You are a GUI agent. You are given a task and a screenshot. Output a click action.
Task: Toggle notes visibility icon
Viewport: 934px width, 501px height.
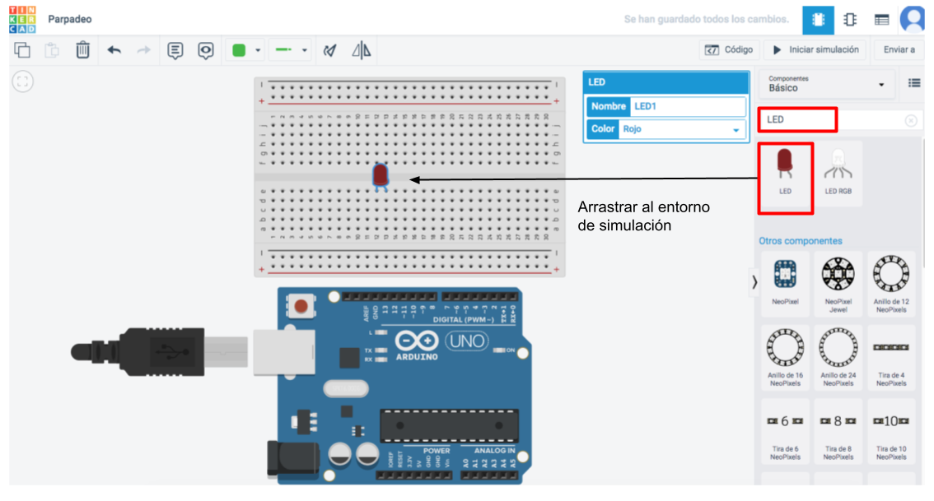pos(205,50)
